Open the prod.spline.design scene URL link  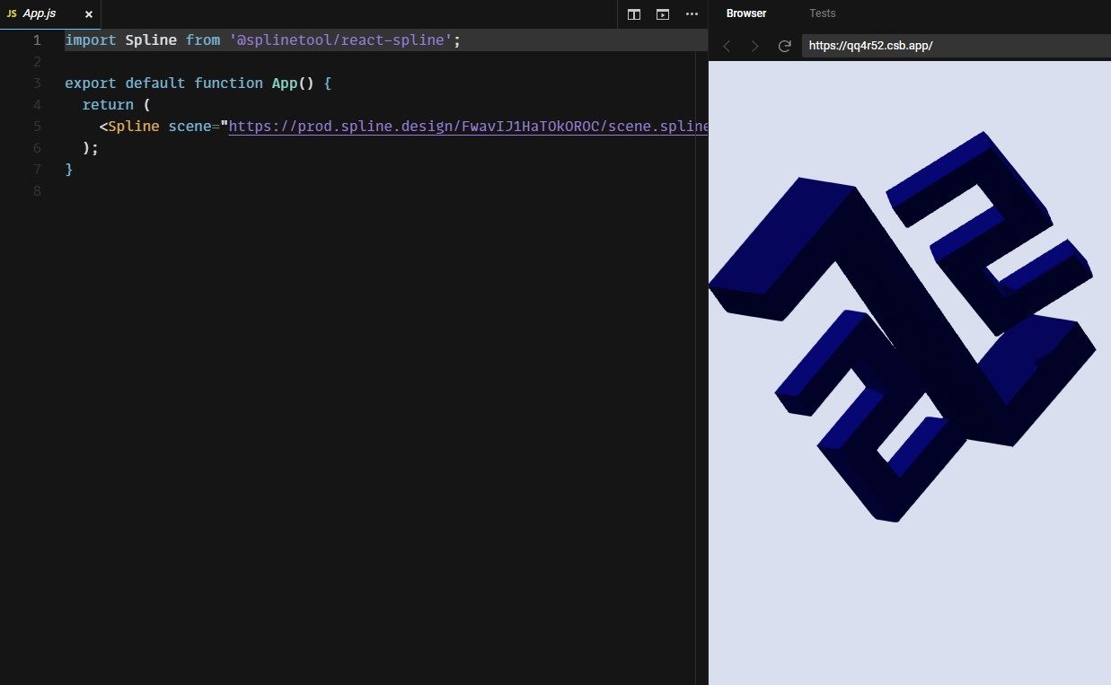tap(468, 127)
